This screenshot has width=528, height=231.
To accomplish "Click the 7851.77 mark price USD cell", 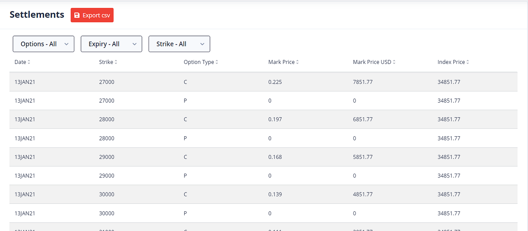I will click(363, 82).
